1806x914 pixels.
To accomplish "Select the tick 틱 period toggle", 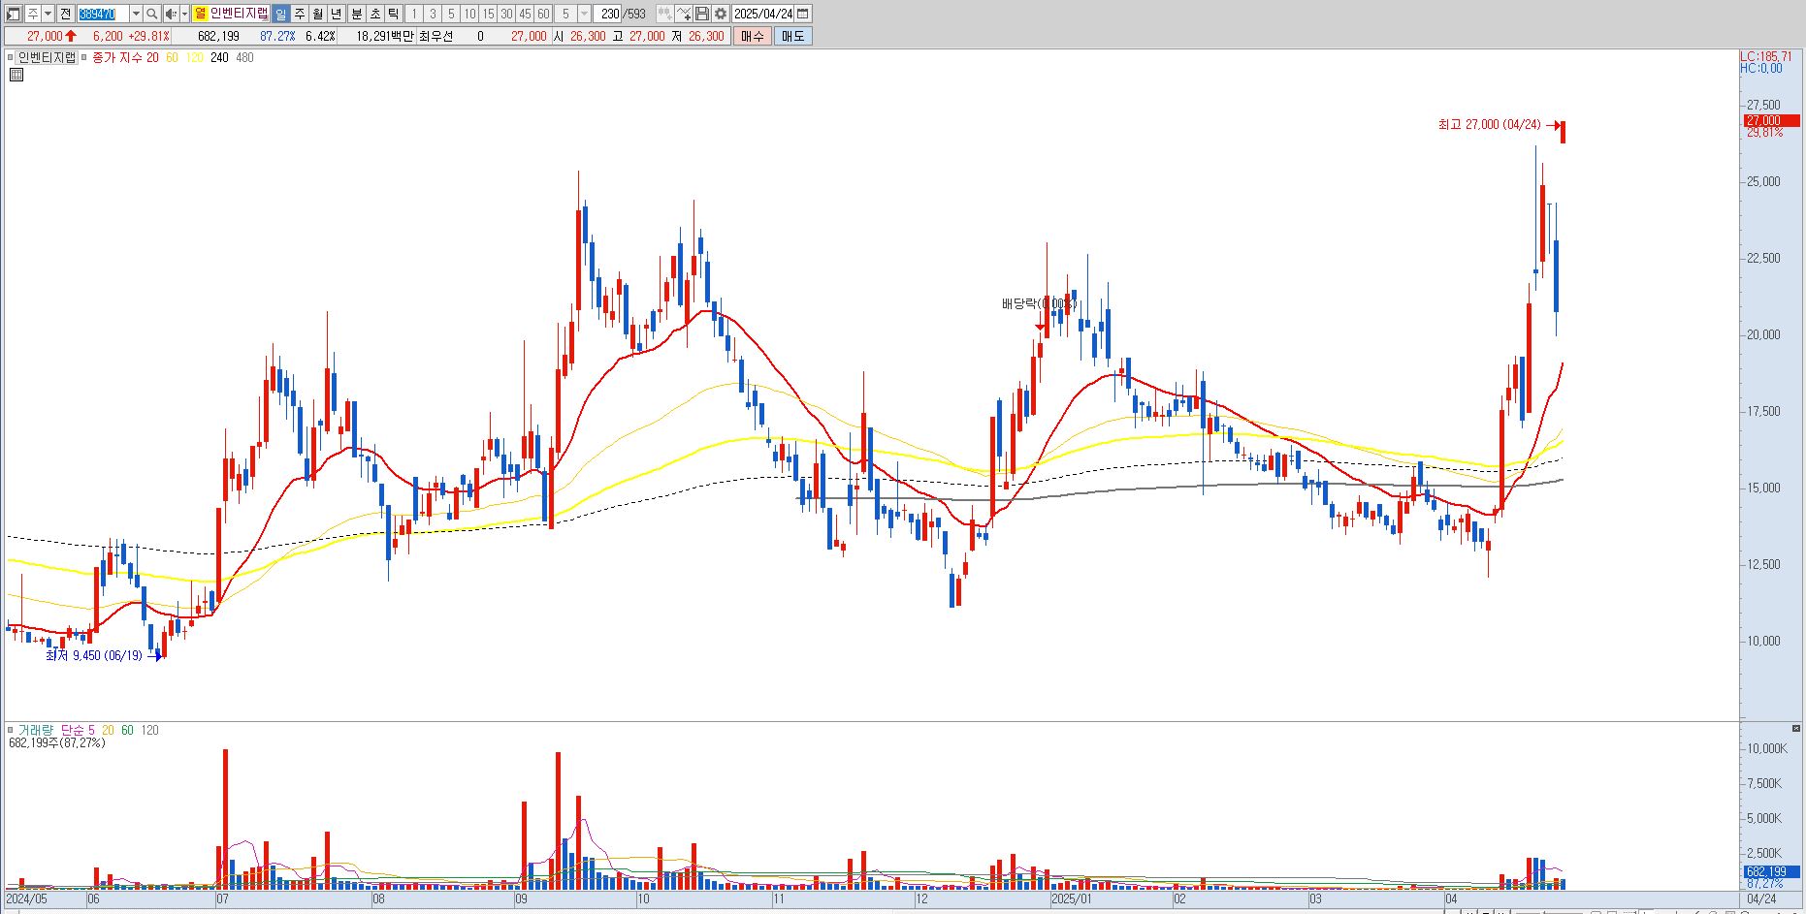I will click(x=393, y=14).
